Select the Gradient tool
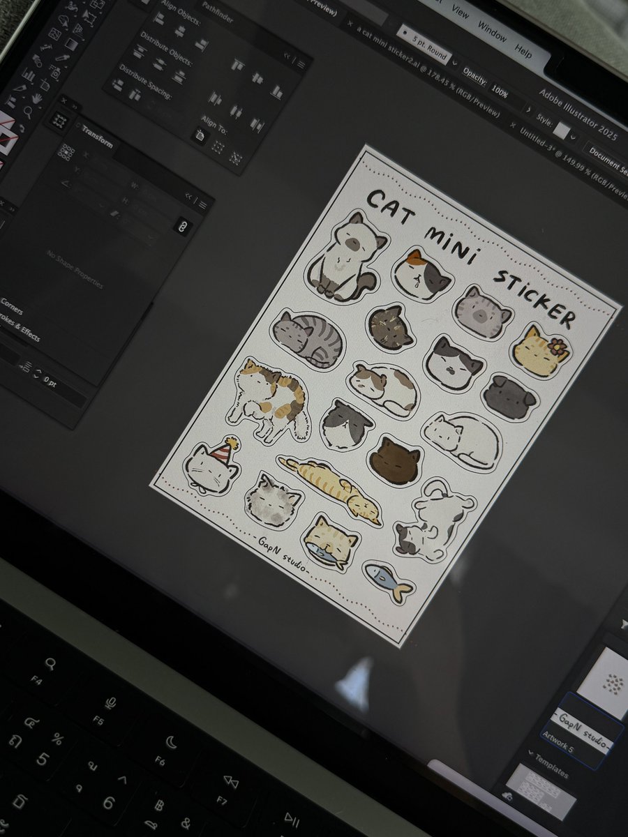This screenshot has width=628, height=837. coord(70,44)
